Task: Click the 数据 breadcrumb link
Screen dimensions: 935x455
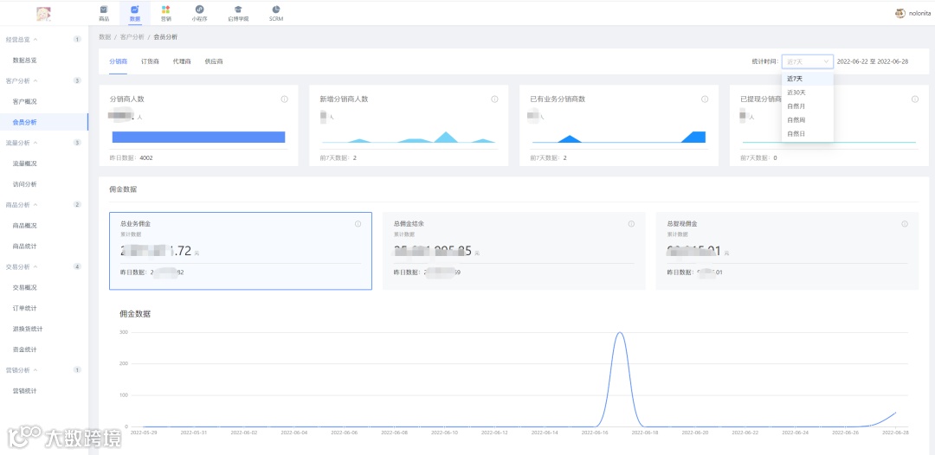Action: (105, 37)
